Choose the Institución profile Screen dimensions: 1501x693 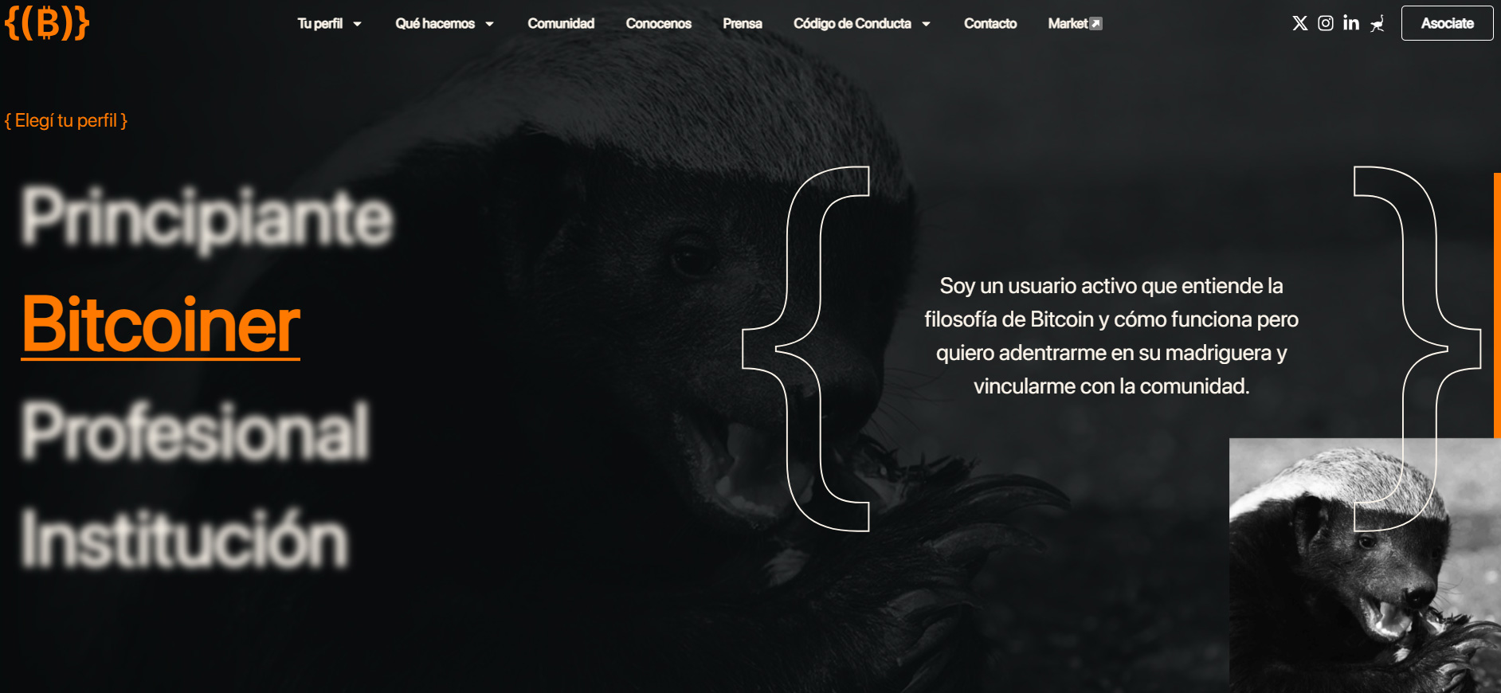tap(184, 539)
